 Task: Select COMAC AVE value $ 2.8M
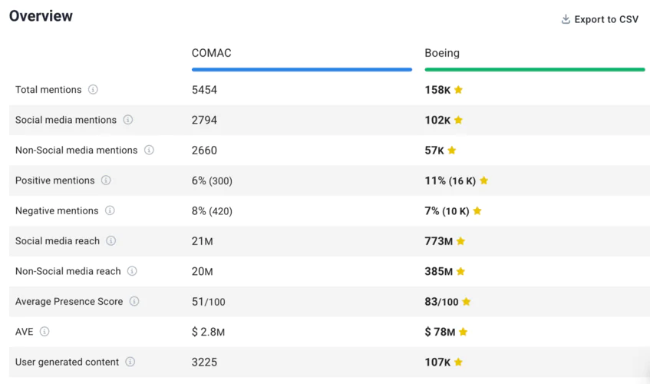208,333
